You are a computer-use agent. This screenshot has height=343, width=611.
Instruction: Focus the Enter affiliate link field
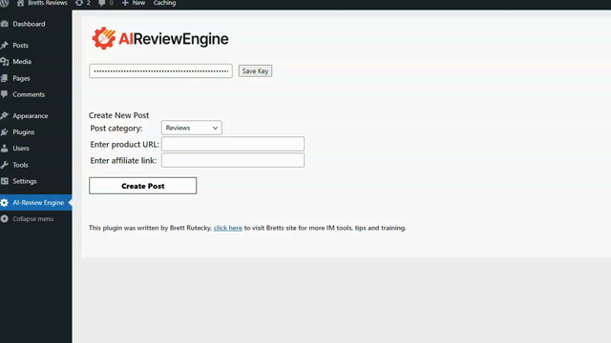(x=233, y=160)
